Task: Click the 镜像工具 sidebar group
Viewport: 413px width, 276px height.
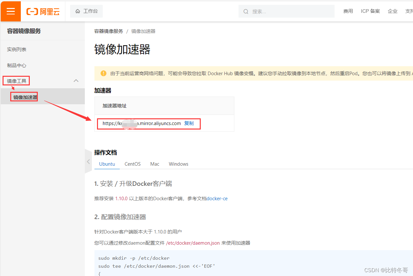Action: 17,81
